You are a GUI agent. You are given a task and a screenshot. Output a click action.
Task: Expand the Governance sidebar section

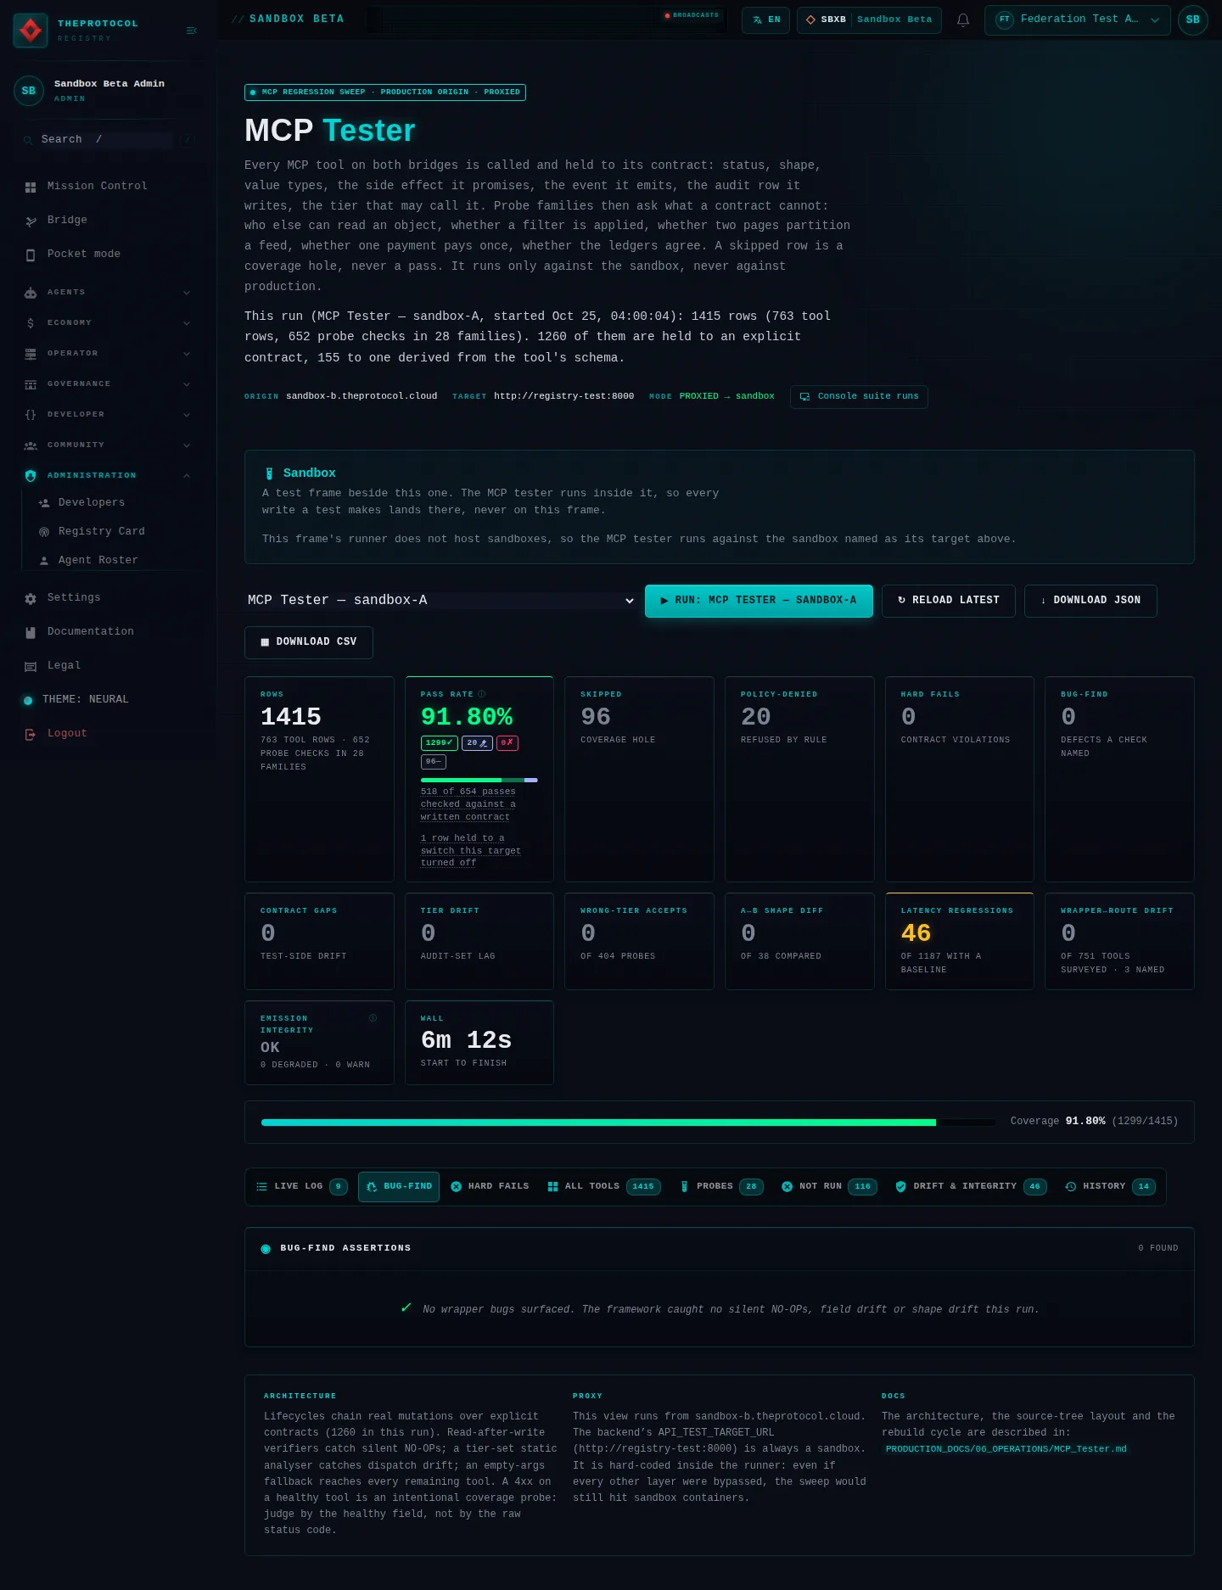pos(108,384)
